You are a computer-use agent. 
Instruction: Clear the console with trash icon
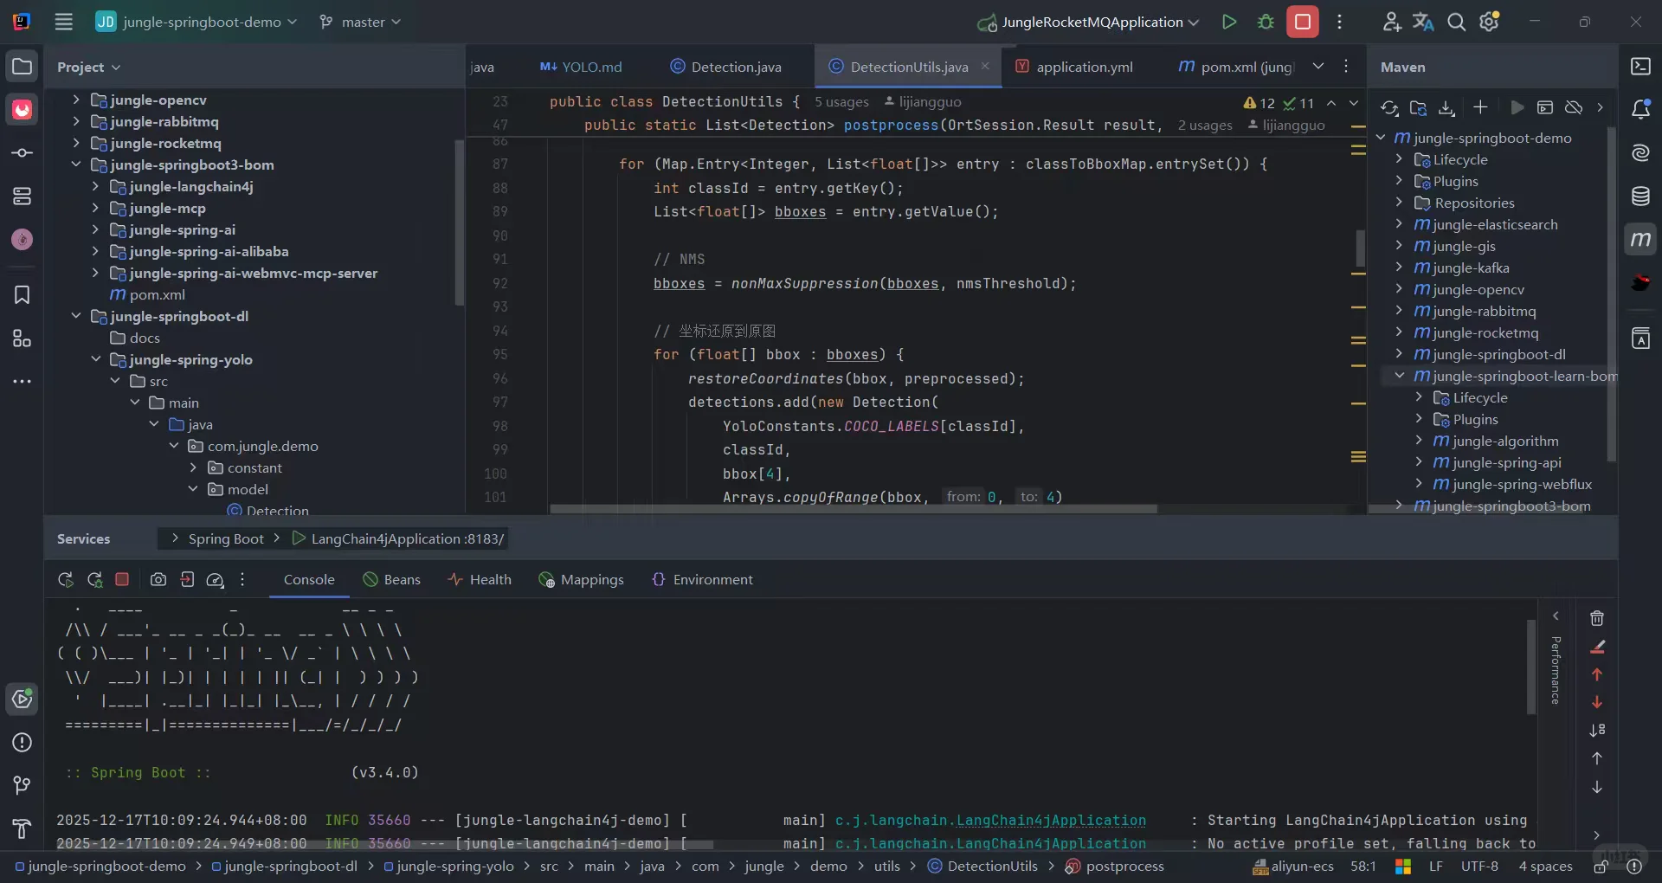1597,618
